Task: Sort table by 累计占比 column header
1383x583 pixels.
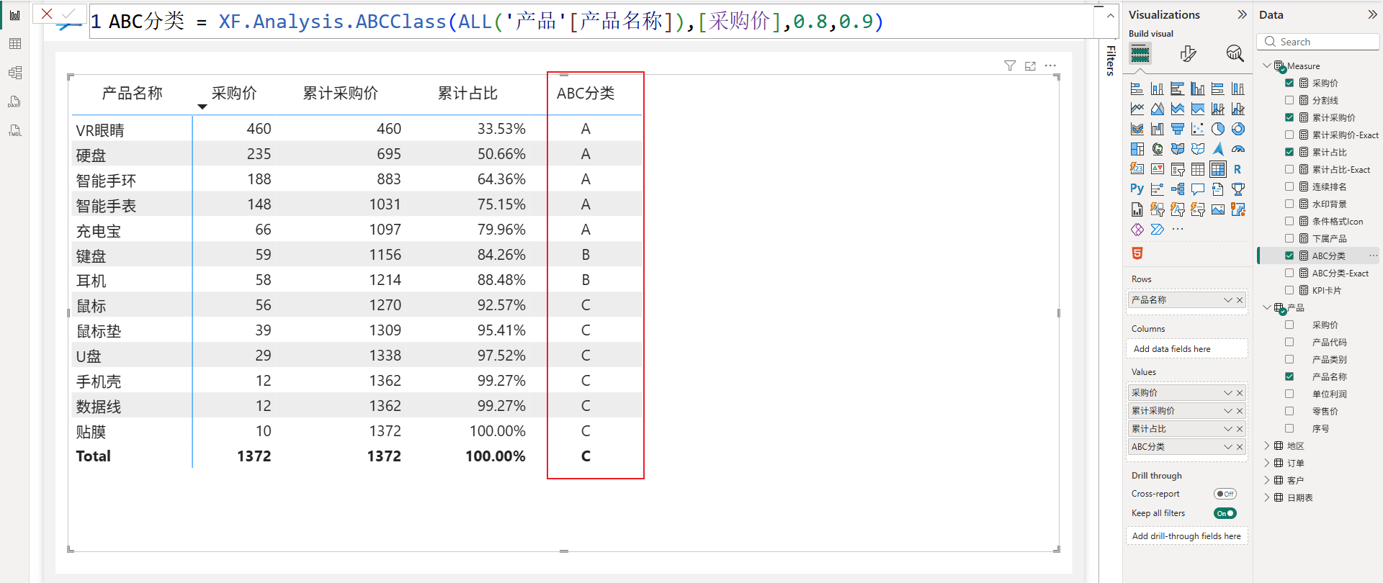Action: click(x=467, y=94)
